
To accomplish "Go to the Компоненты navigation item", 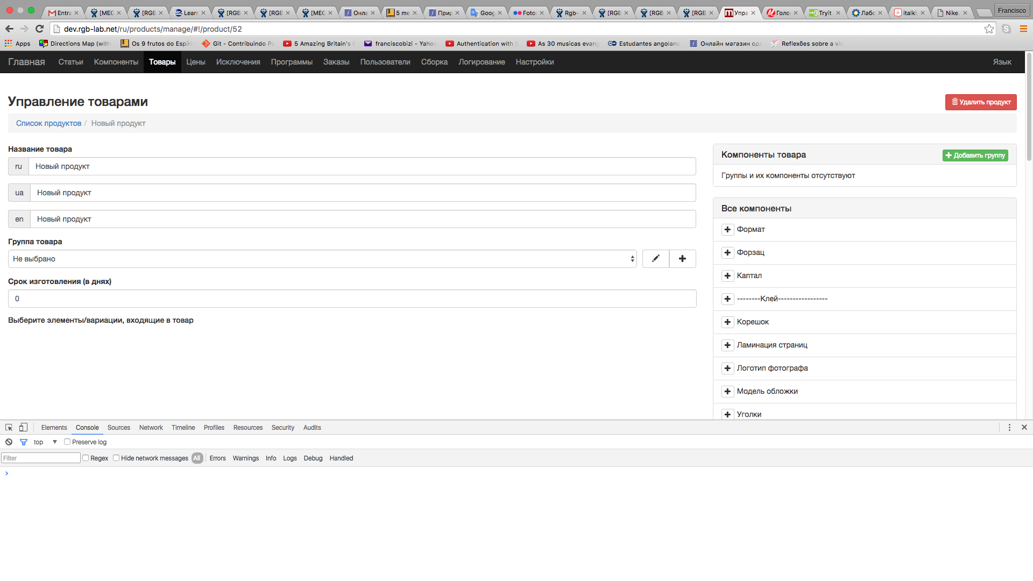I will (x=116, y=62).
